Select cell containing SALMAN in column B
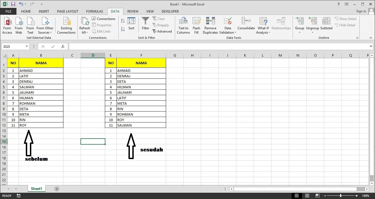This screenshot has height=199, width=375. [x=41, y=87]
